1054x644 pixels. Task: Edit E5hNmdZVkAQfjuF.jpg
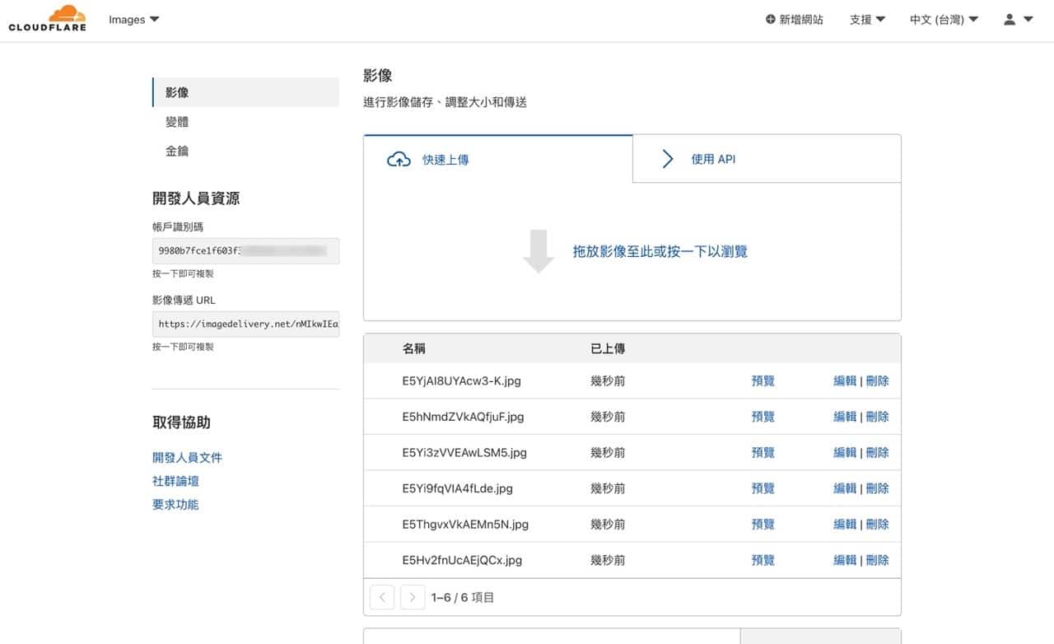(x=845, y=417)
